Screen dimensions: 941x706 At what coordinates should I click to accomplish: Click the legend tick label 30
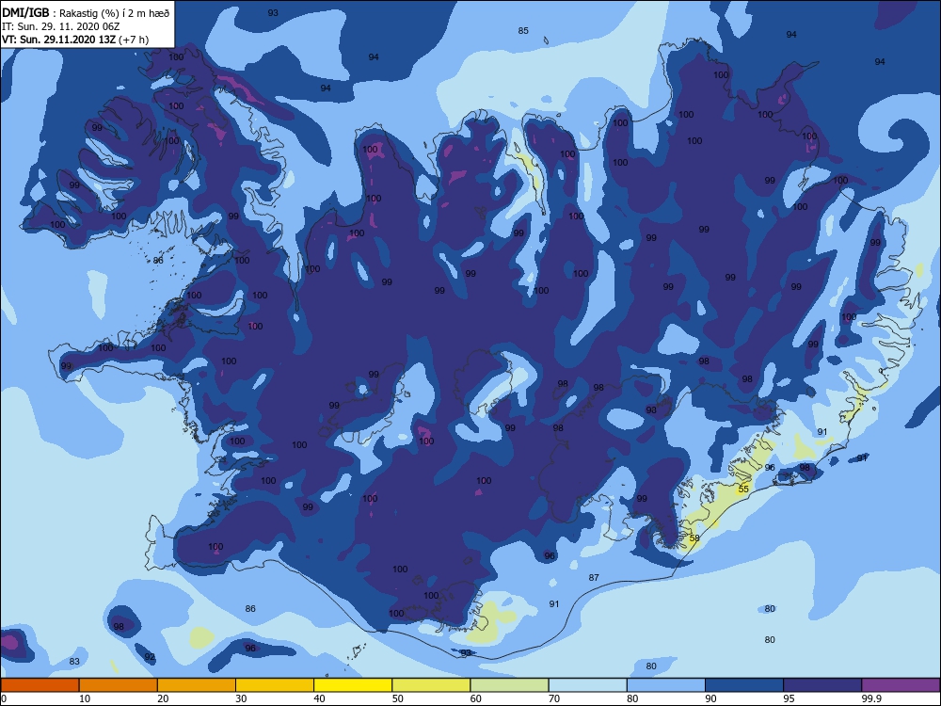pos(241,698)
